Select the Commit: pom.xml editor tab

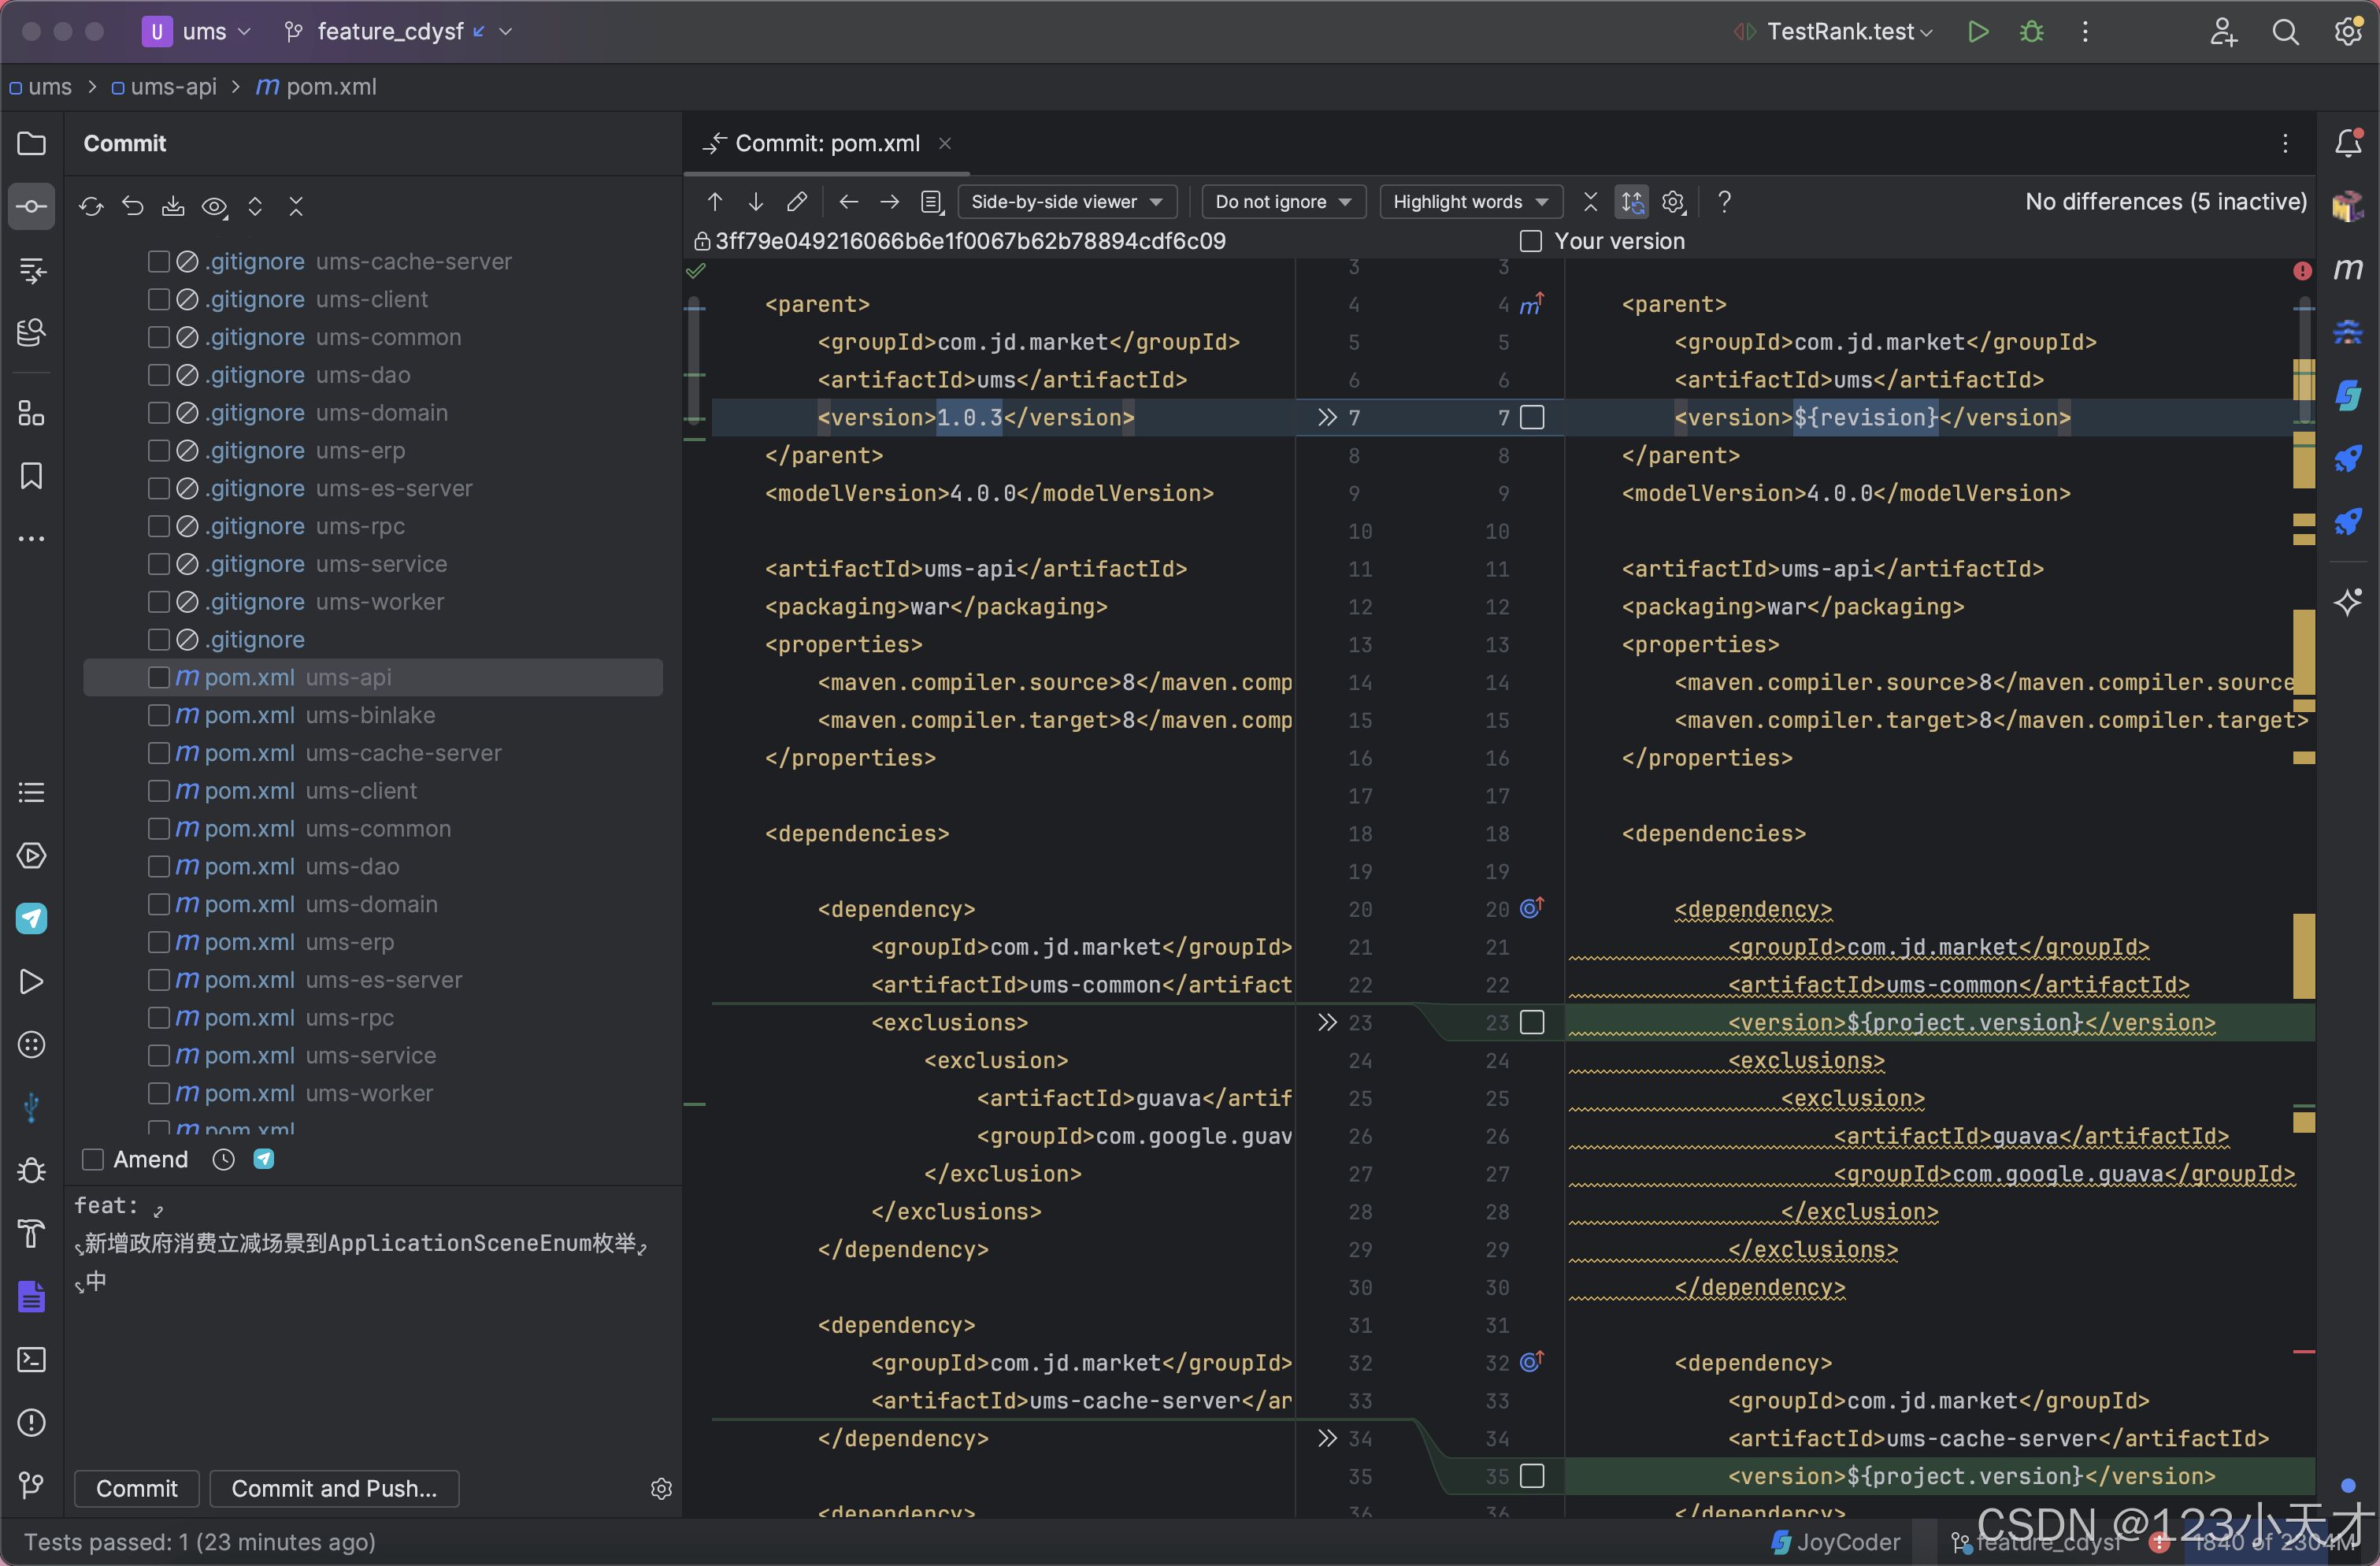coord(826,144)
